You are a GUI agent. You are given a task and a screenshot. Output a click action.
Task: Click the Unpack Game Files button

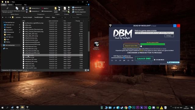click(131, 46)
